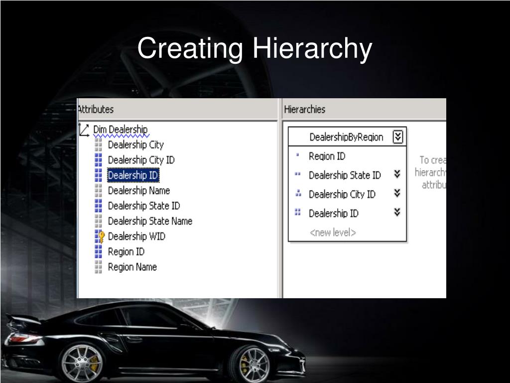510x383 pixels.
Task: Select the highlighted Dealership ID attribute
Action: coord(133,175)
